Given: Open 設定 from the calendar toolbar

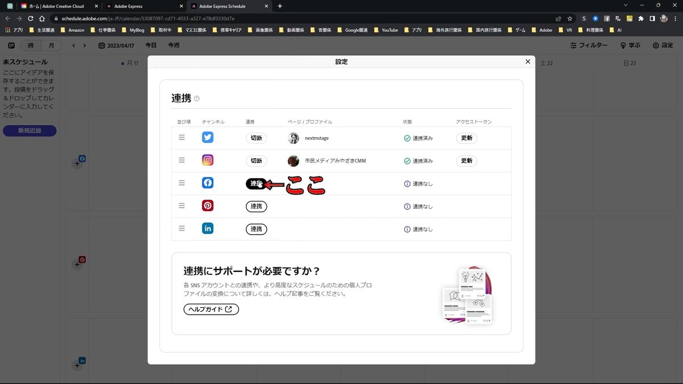Looking at the screenshot, I should (x=663, y=46).
